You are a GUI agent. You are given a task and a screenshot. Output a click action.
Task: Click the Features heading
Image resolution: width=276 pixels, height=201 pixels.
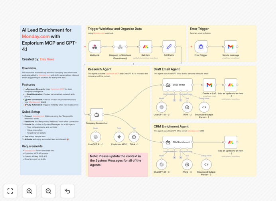(28, 85)
